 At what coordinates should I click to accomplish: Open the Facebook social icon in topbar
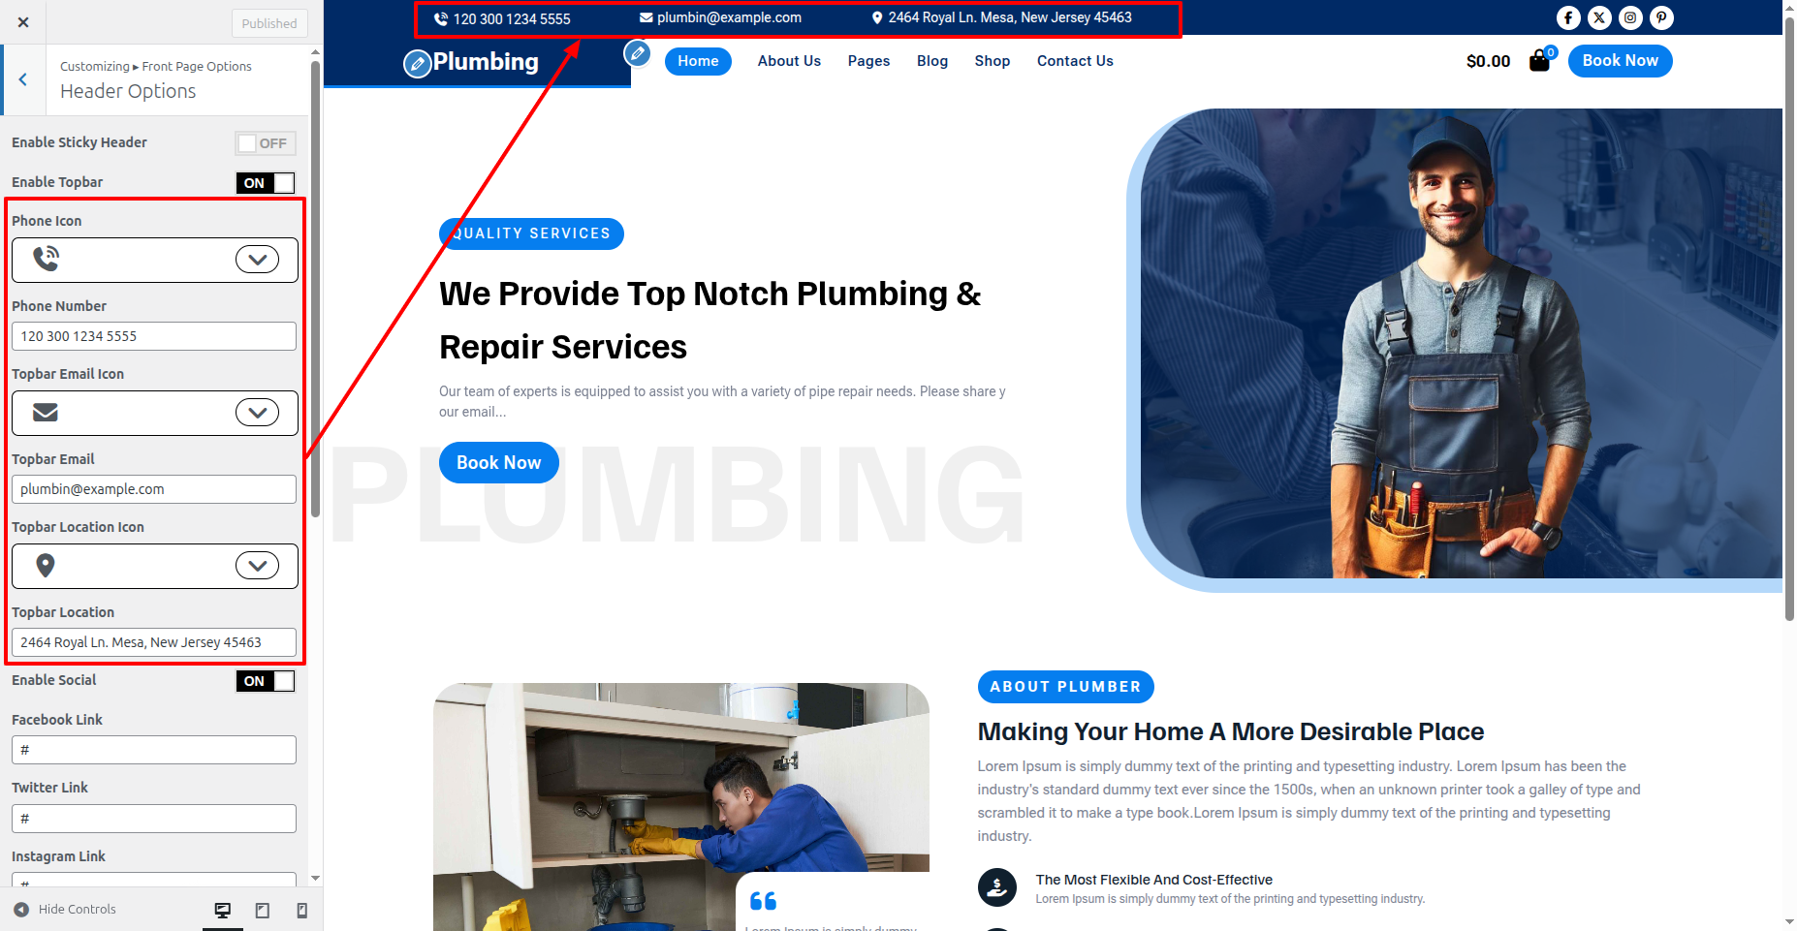pyautogui.click(x=1568, y=17)
